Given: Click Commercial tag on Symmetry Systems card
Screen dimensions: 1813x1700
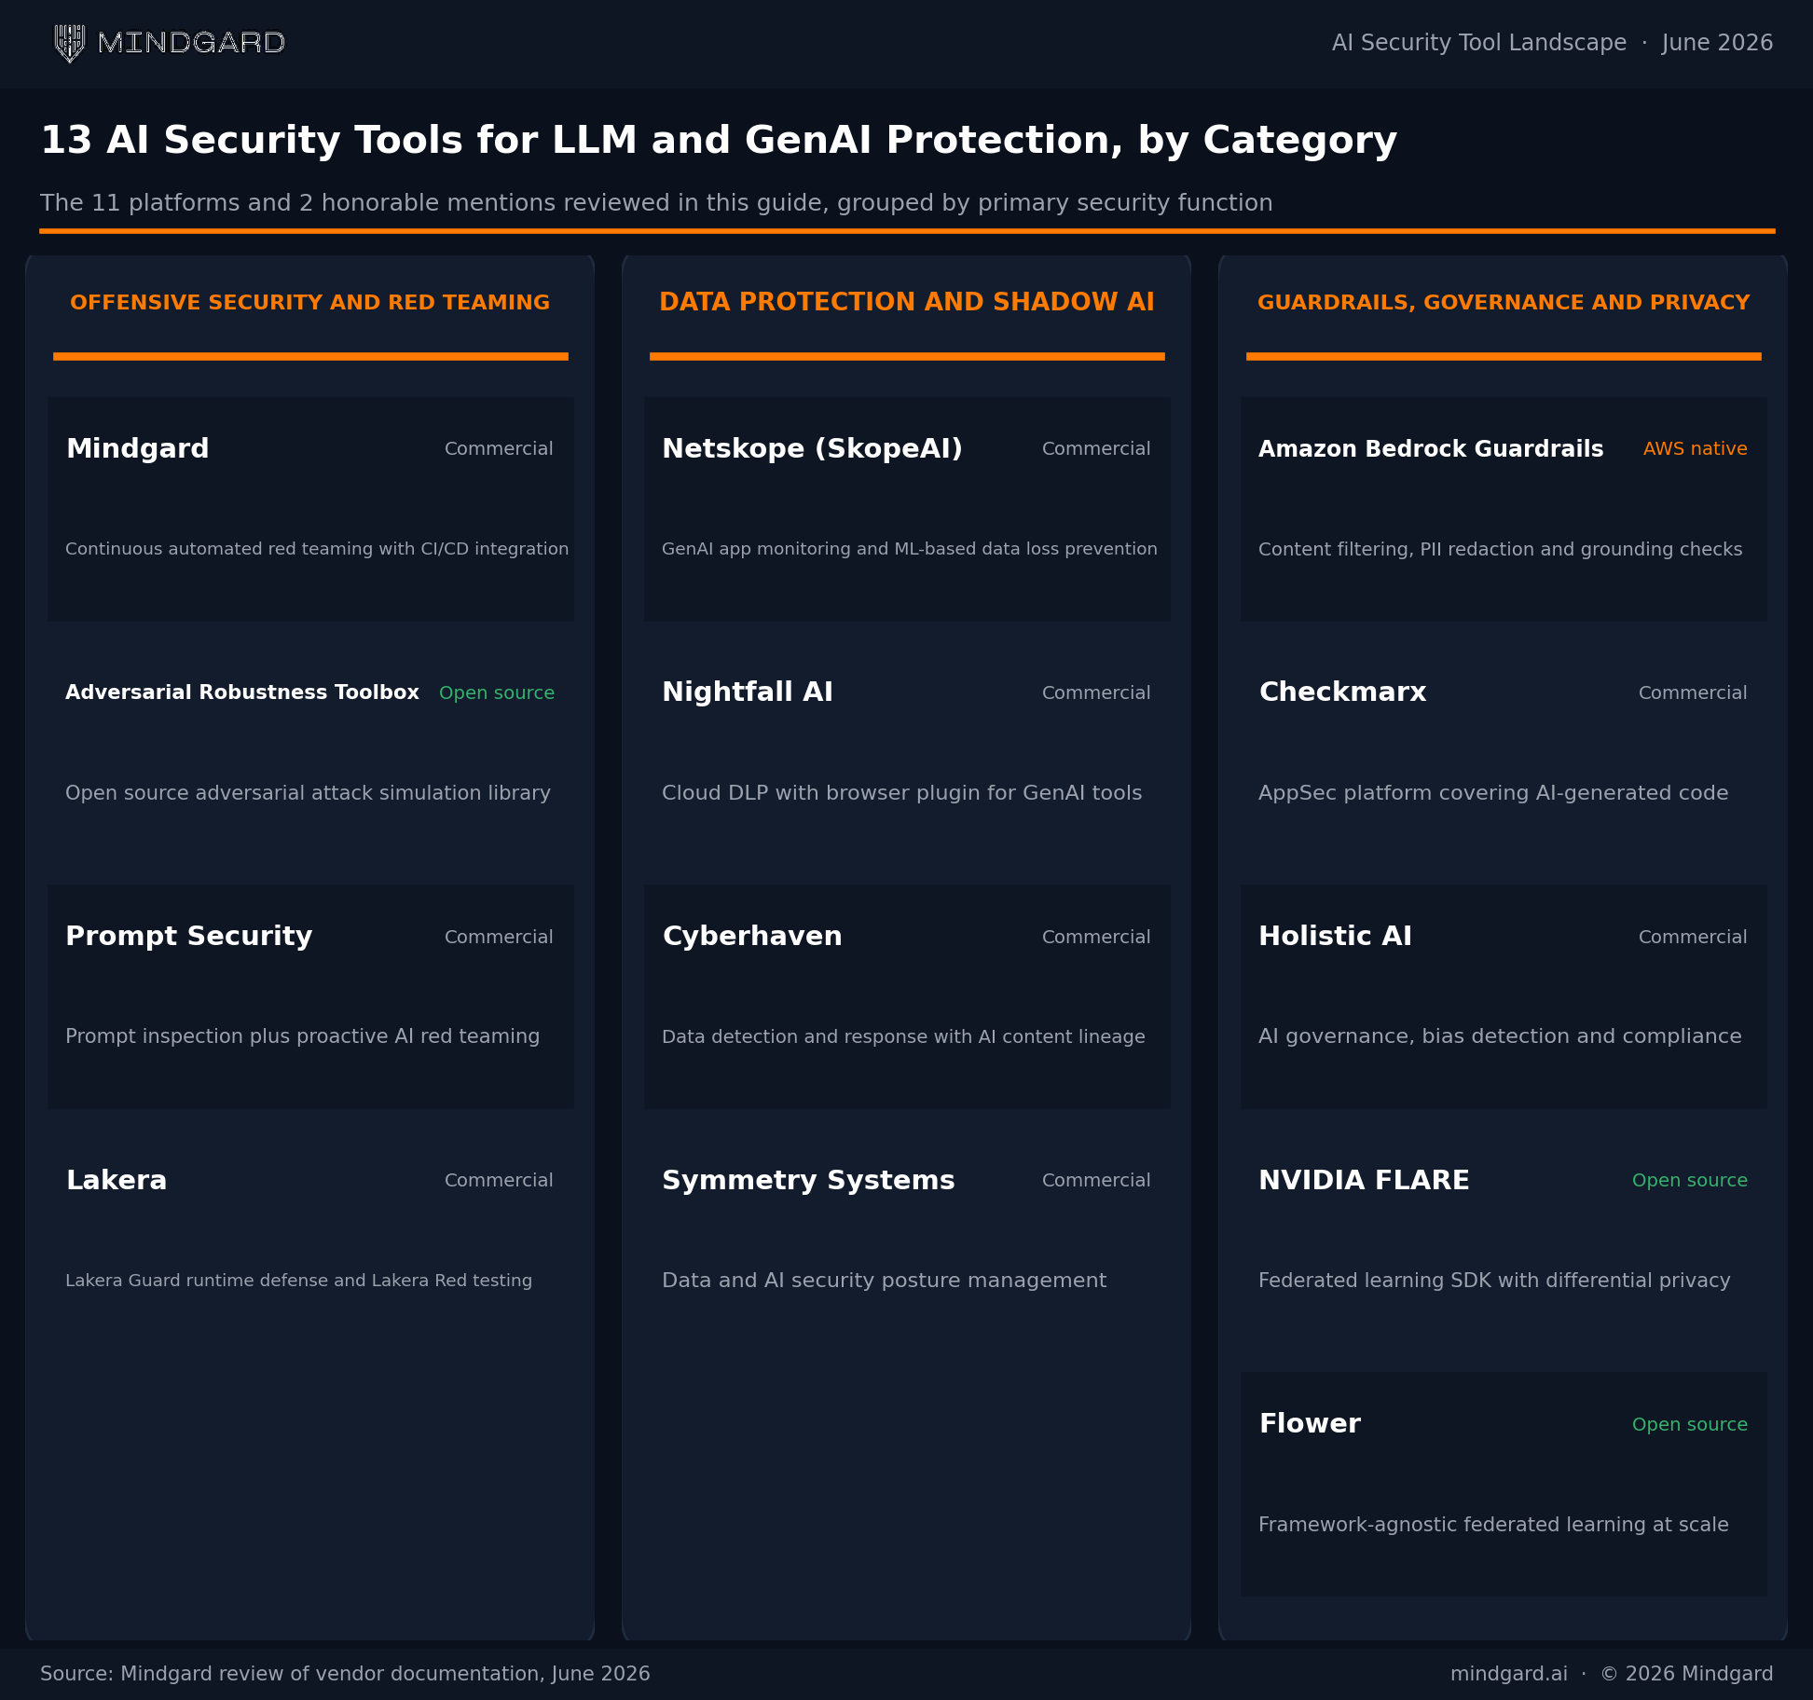Looking at the screenshot, I should 1096,1180.
